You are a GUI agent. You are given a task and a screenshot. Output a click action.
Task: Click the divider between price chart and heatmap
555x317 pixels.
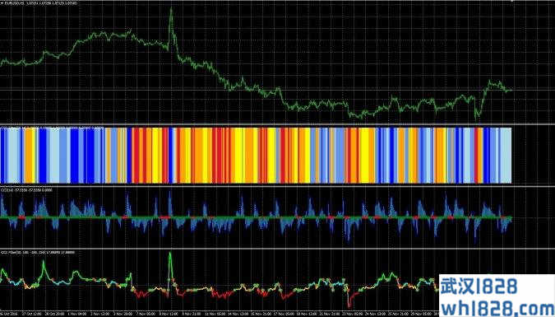pos(278,124)
